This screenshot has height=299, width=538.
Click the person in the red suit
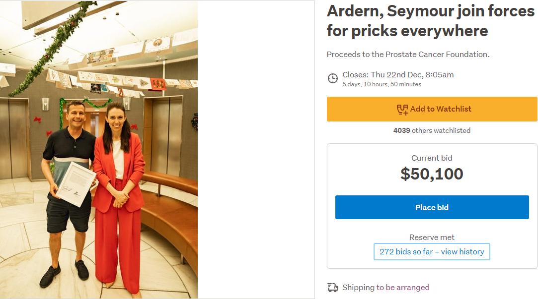[x=118, y=188]
